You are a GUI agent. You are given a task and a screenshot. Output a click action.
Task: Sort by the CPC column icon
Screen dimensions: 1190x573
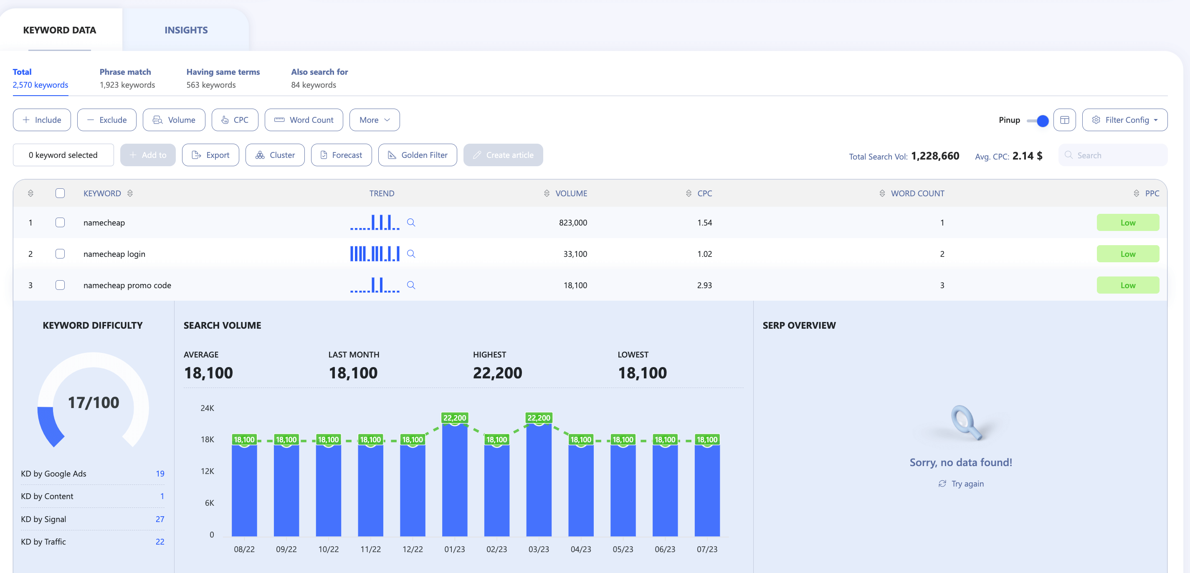(x=688, y=193)
